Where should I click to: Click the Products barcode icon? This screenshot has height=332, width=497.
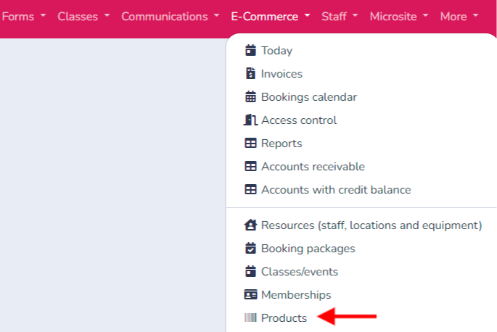250,318
